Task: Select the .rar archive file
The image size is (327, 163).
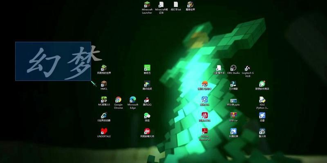Action: [233, 117]
